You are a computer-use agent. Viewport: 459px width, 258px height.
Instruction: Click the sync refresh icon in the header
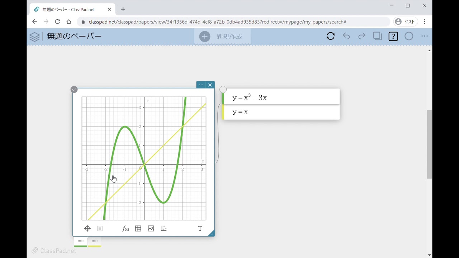(331, 36)
